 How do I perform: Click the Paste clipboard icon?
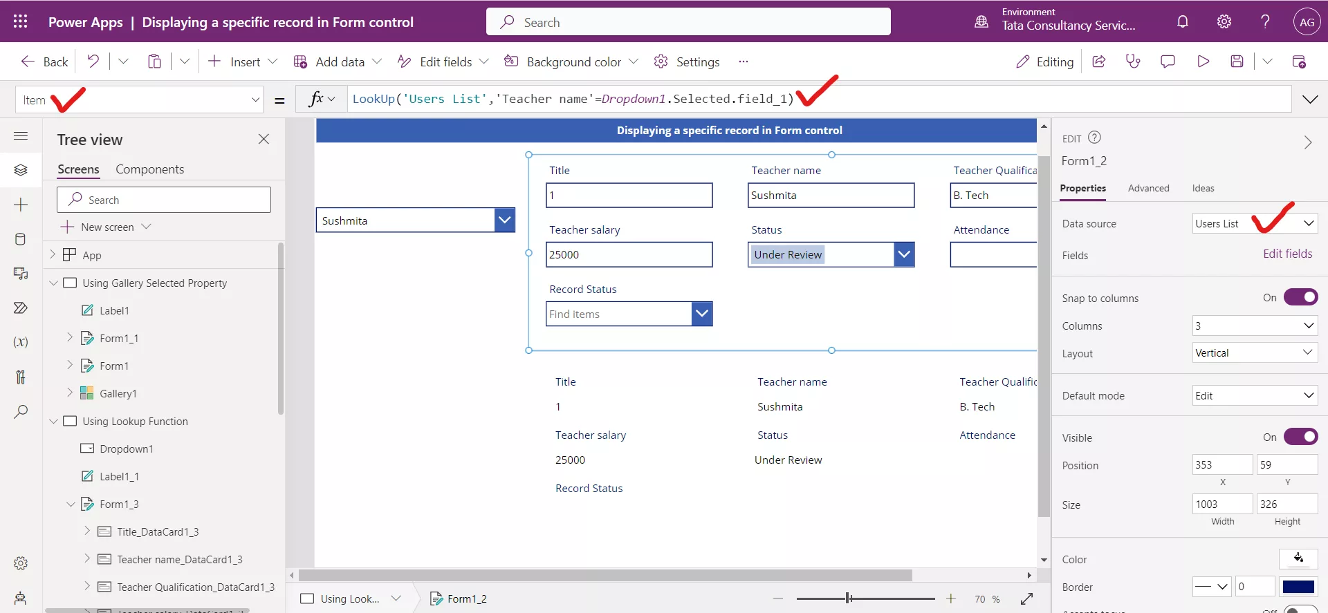pos(154,62)
